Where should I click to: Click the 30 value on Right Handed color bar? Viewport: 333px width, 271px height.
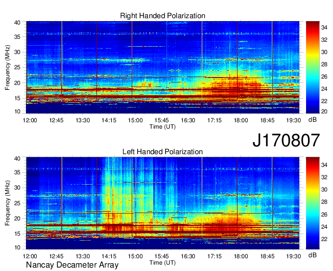tap(324, 52)
